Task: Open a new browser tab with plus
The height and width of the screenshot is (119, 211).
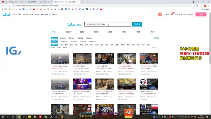Action: pyautogui.click(x=82, y=2)
